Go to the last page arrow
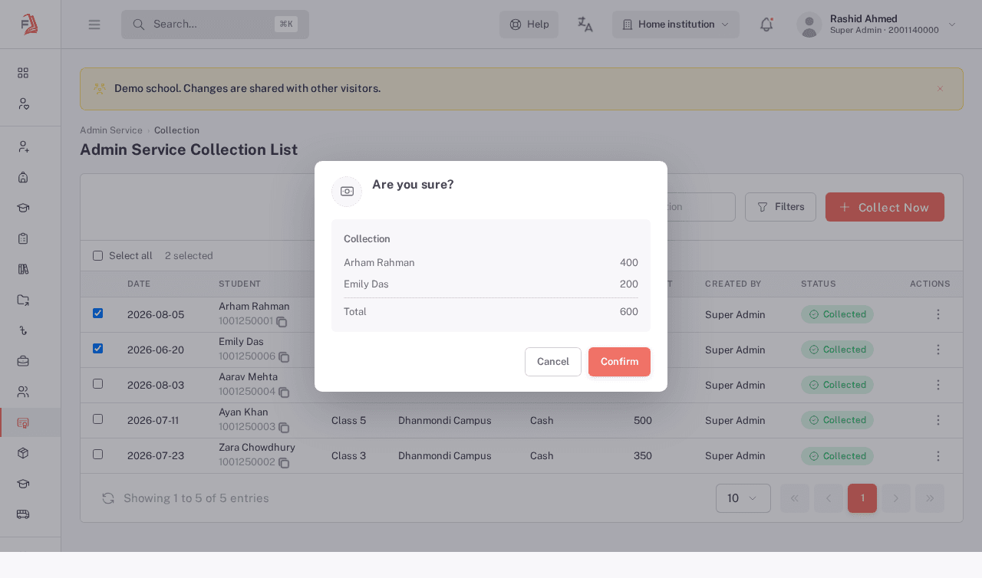Viewport: 982px width, 578px height. (930, 498)
